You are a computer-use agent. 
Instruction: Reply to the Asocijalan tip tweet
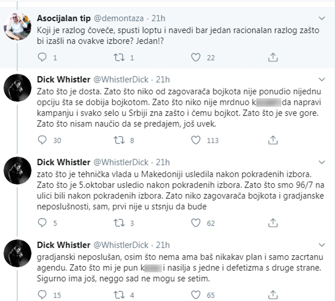pyautogui.click(x=42, y=57)
